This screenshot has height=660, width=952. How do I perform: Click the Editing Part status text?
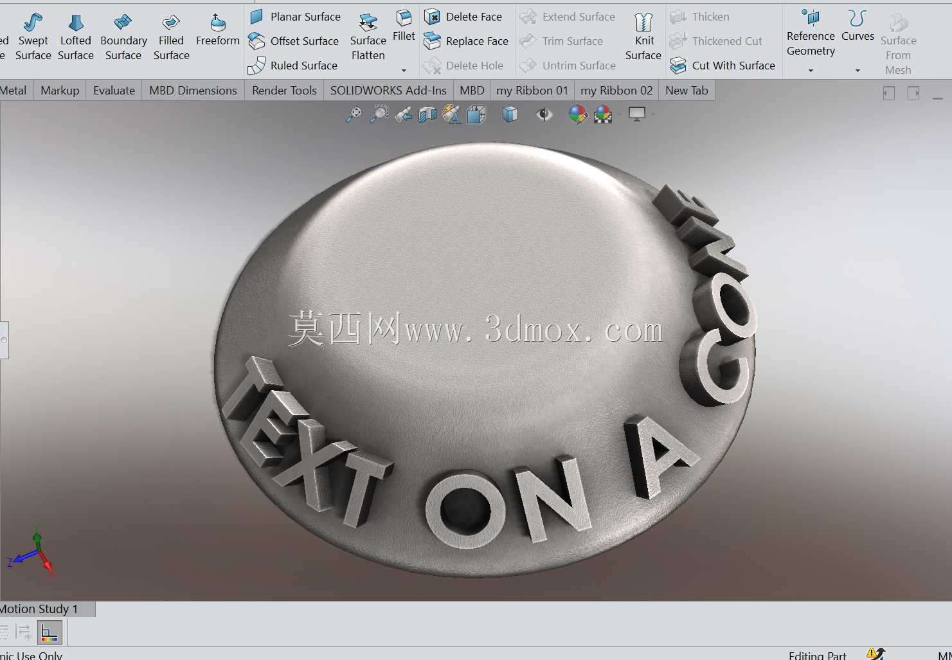pos(817,655)
